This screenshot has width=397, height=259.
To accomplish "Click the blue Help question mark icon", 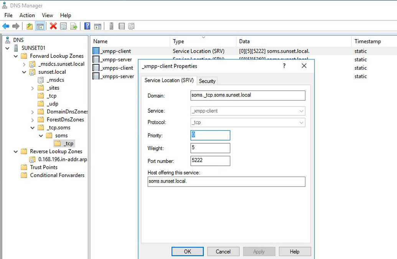I will click(x=87, y=26).
